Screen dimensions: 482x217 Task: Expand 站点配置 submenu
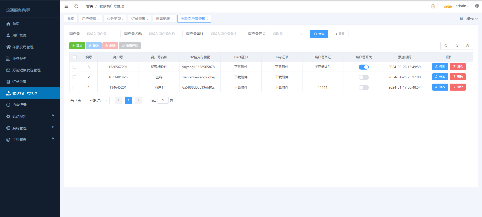[30, 117]
